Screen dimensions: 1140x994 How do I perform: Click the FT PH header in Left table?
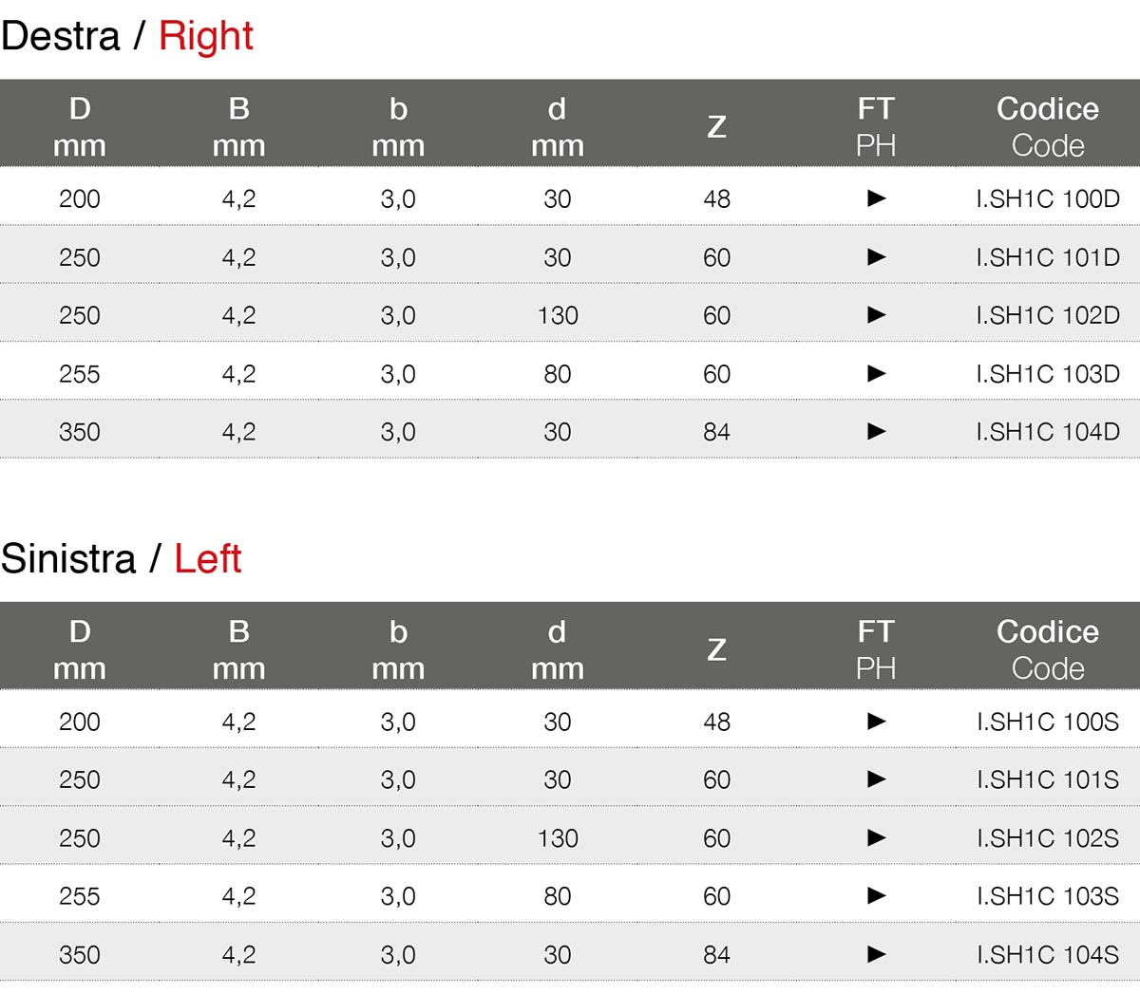click(x=876, y=649)
